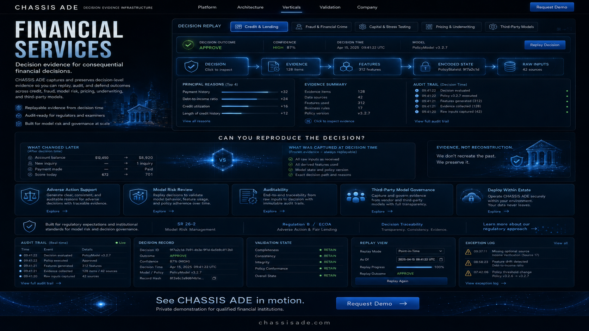Click the Account balance row icon

tap(30, 158)
